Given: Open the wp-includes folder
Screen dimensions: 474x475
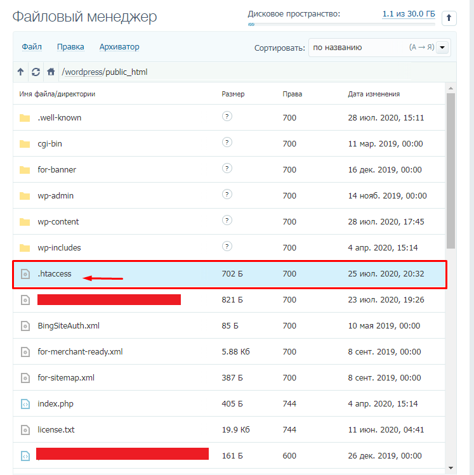Looking at the screenshot, I should tap(59, 248).
